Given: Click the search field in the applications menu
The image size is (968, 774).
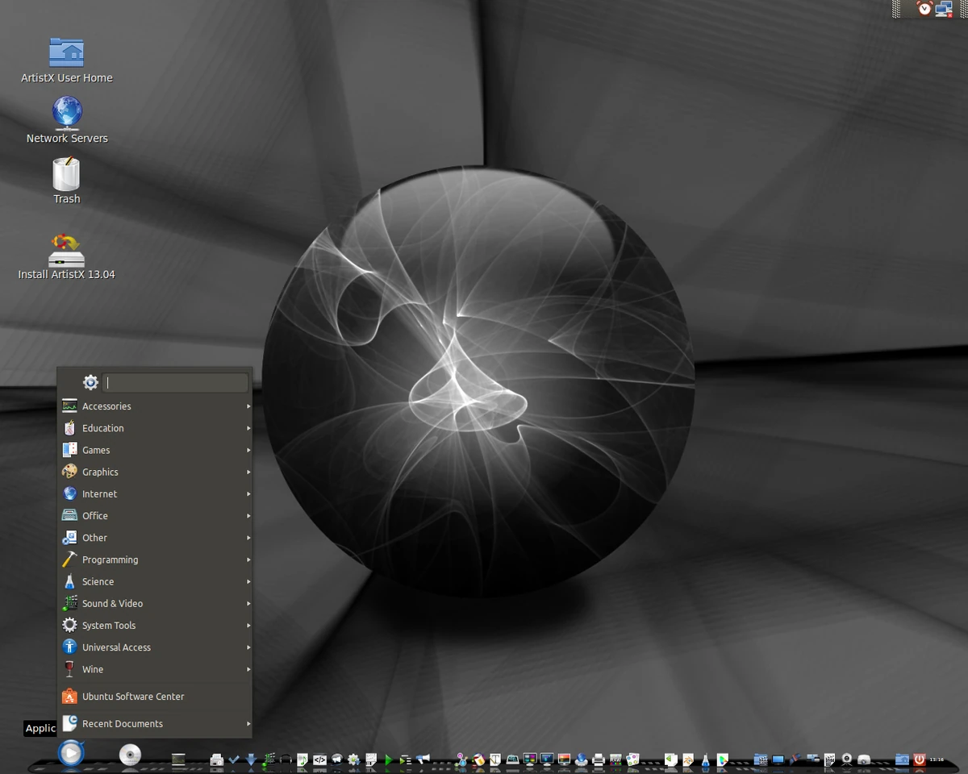Looking at the screenshot, I should (x=176, y=382).
